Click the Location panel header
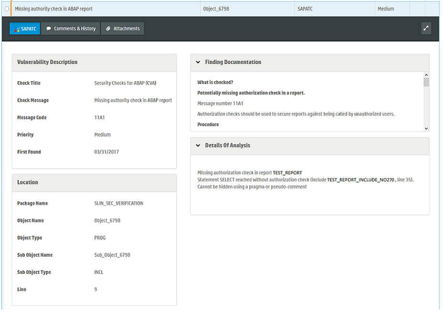 [x=28, y=182]
